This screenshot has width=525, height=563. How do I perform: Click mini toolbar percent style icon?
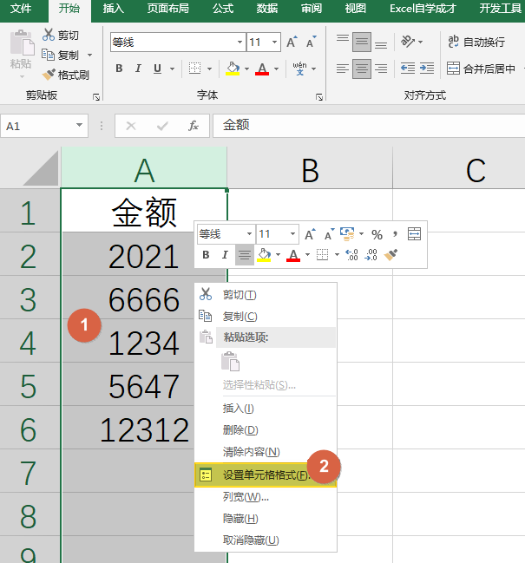click(377, 234)
